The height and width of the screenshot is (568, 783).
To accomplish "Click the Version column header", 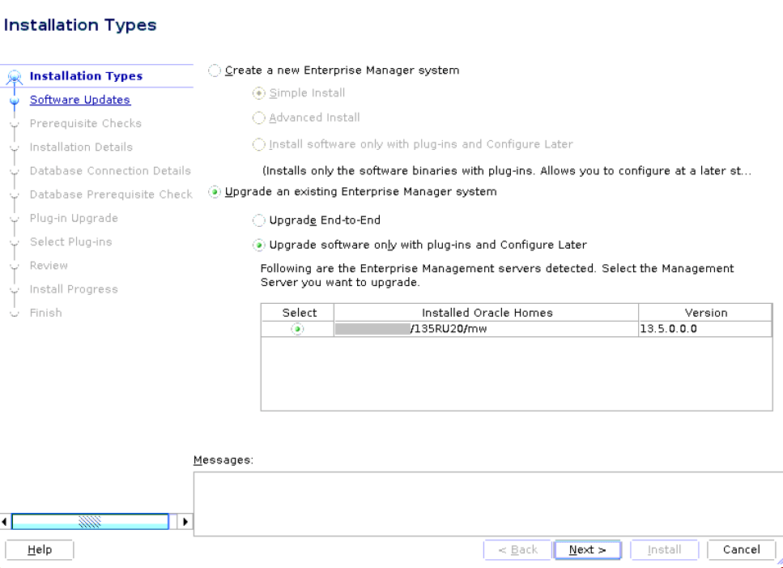I will coord(705,313).
